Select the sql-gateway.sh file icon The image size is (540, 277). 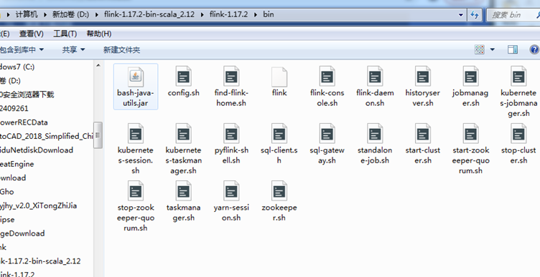327,134
